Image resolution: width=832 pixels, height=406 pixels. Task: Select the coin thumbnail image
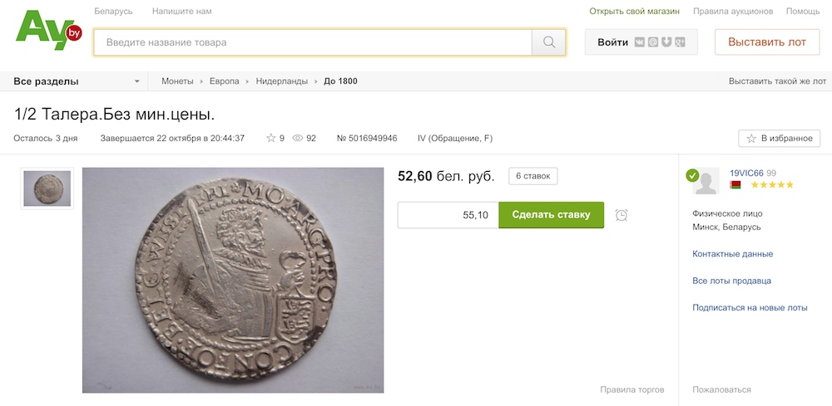pyautogui.click(x=47, y=188)
